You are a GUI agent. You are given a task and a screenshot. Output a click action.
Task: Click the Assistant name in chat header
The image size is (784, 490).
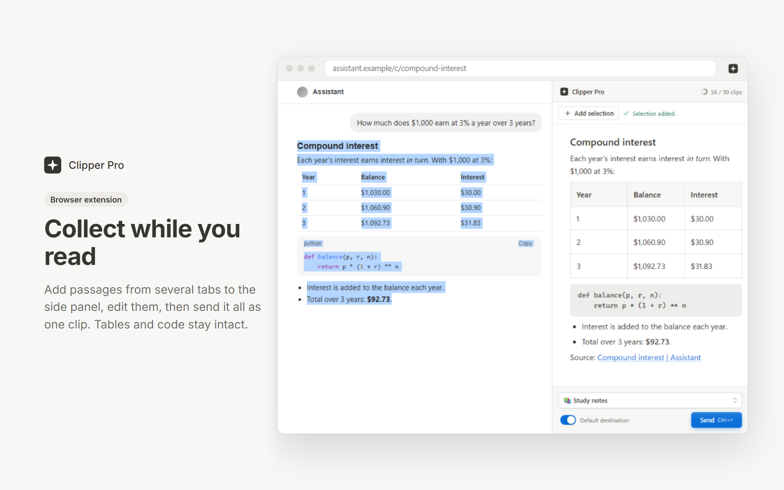tap(328, 92)
